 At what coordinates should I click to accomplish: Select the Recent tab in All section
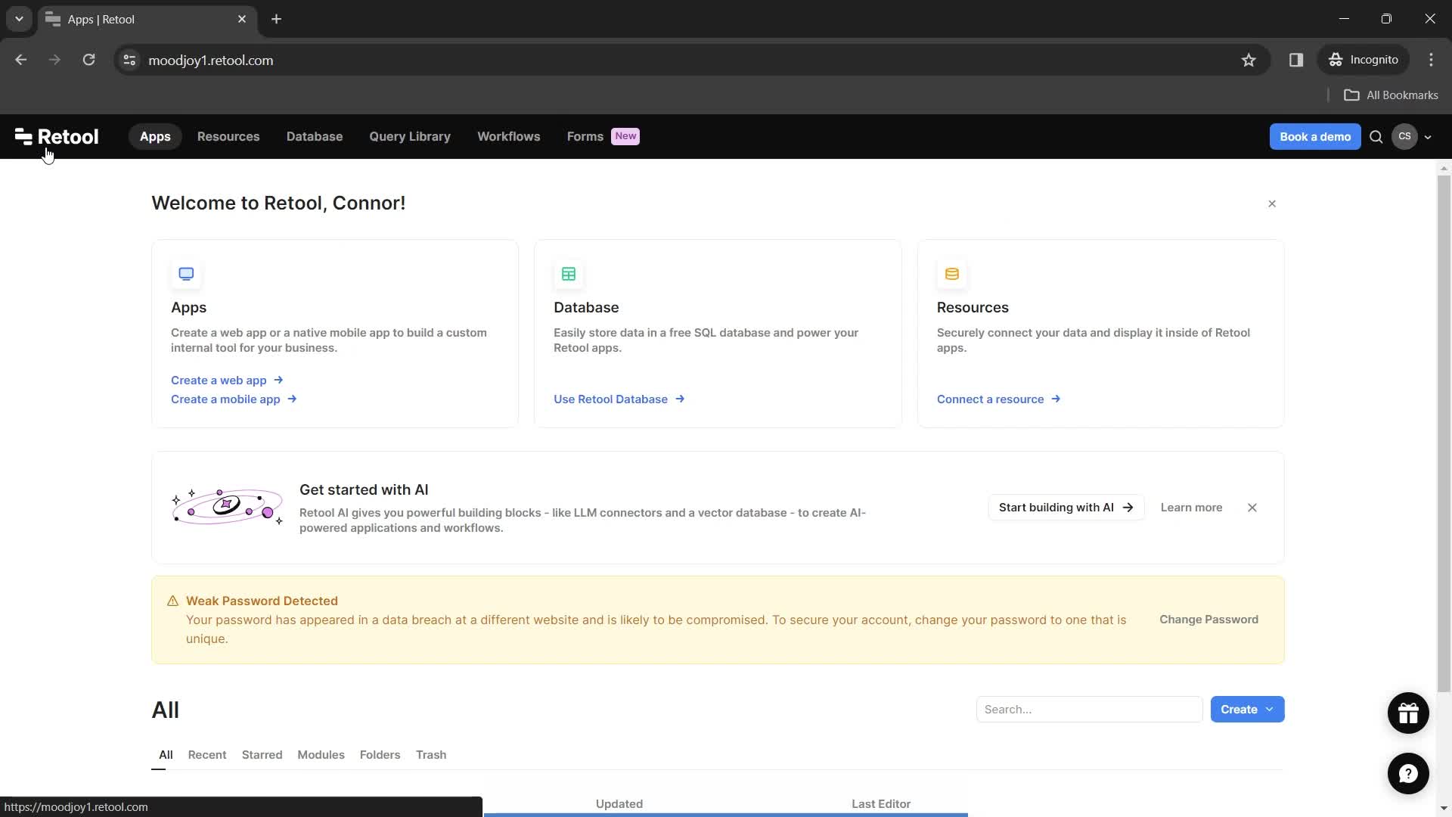click(206, 754)
